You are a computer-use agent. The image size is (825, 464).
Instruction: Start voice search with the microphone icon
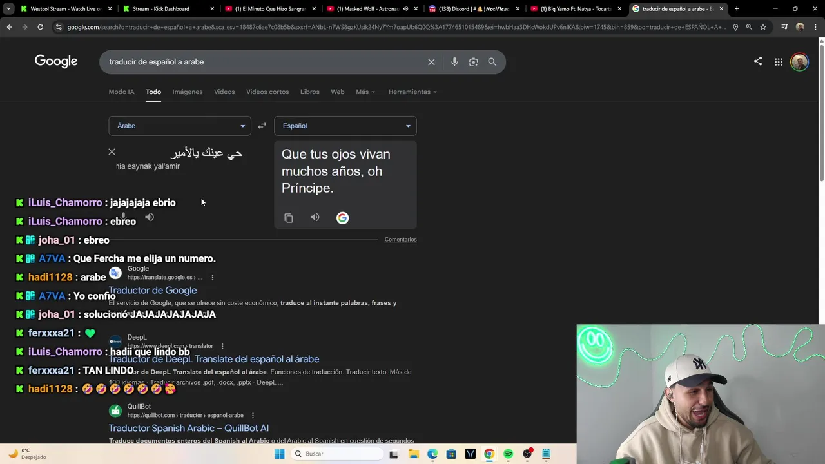point(454,62)
